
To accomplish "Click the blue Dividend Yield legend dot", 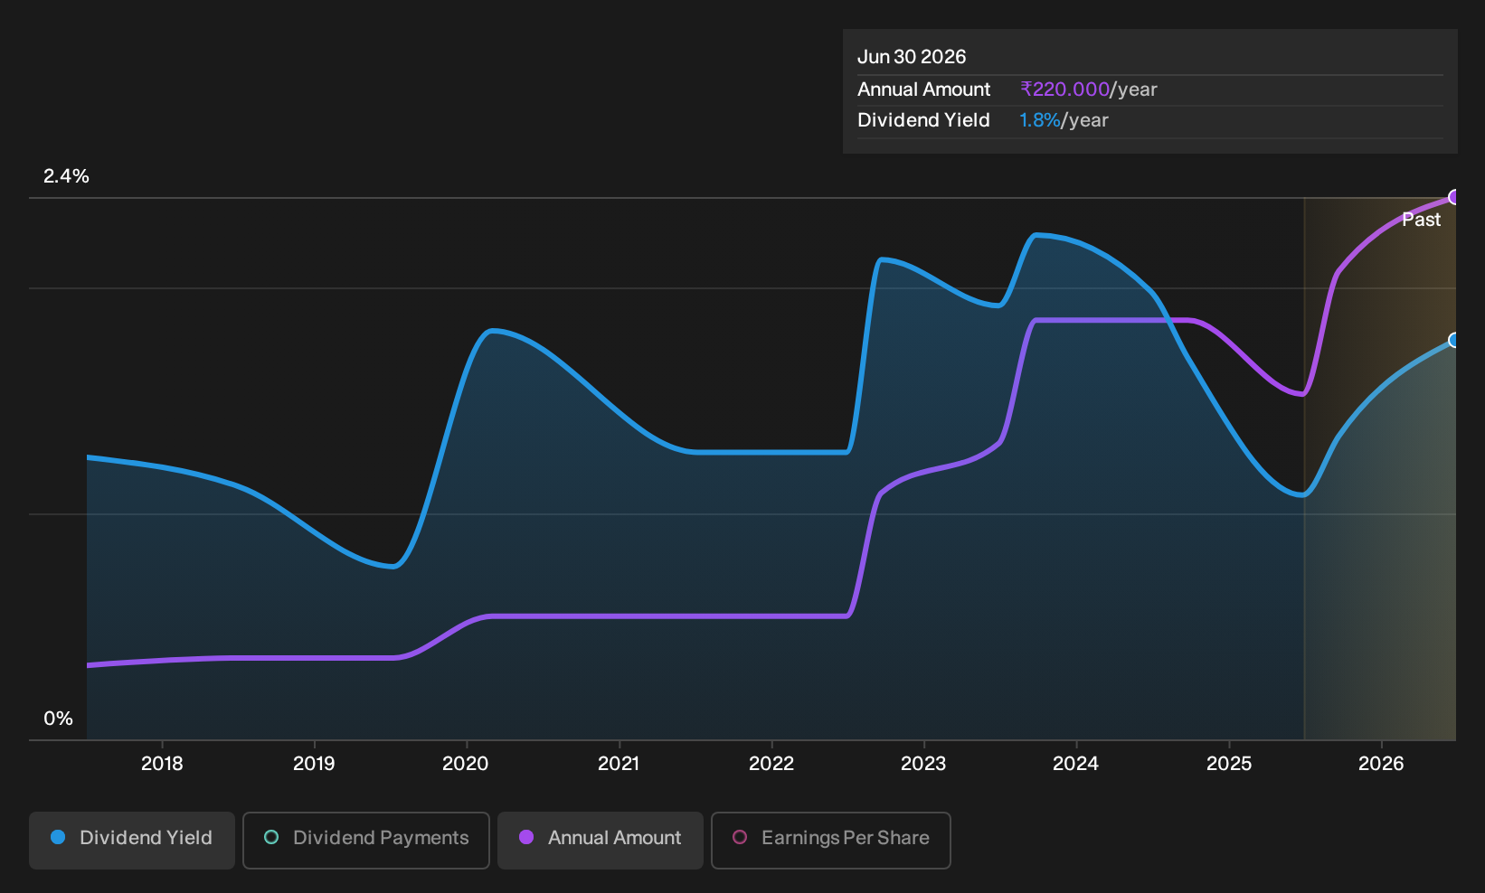I will [58, 837].
